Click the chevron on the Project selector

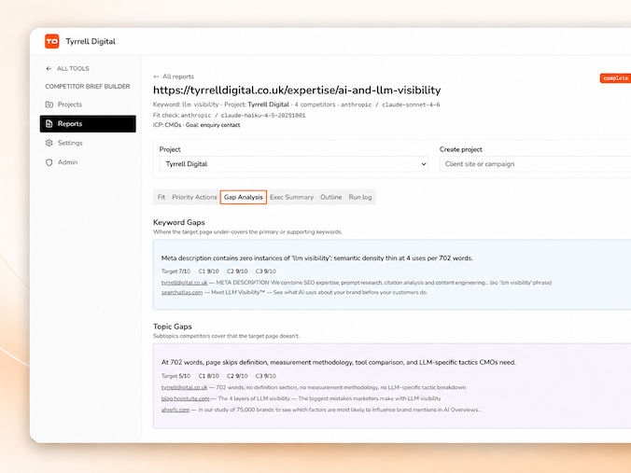(424, 164)
